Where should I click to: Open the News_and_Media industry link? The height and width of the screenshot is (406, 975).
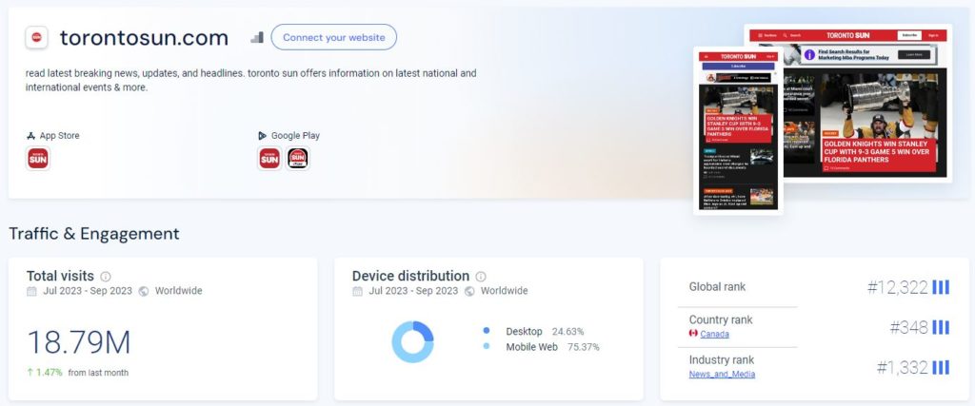tap(722, 375)
